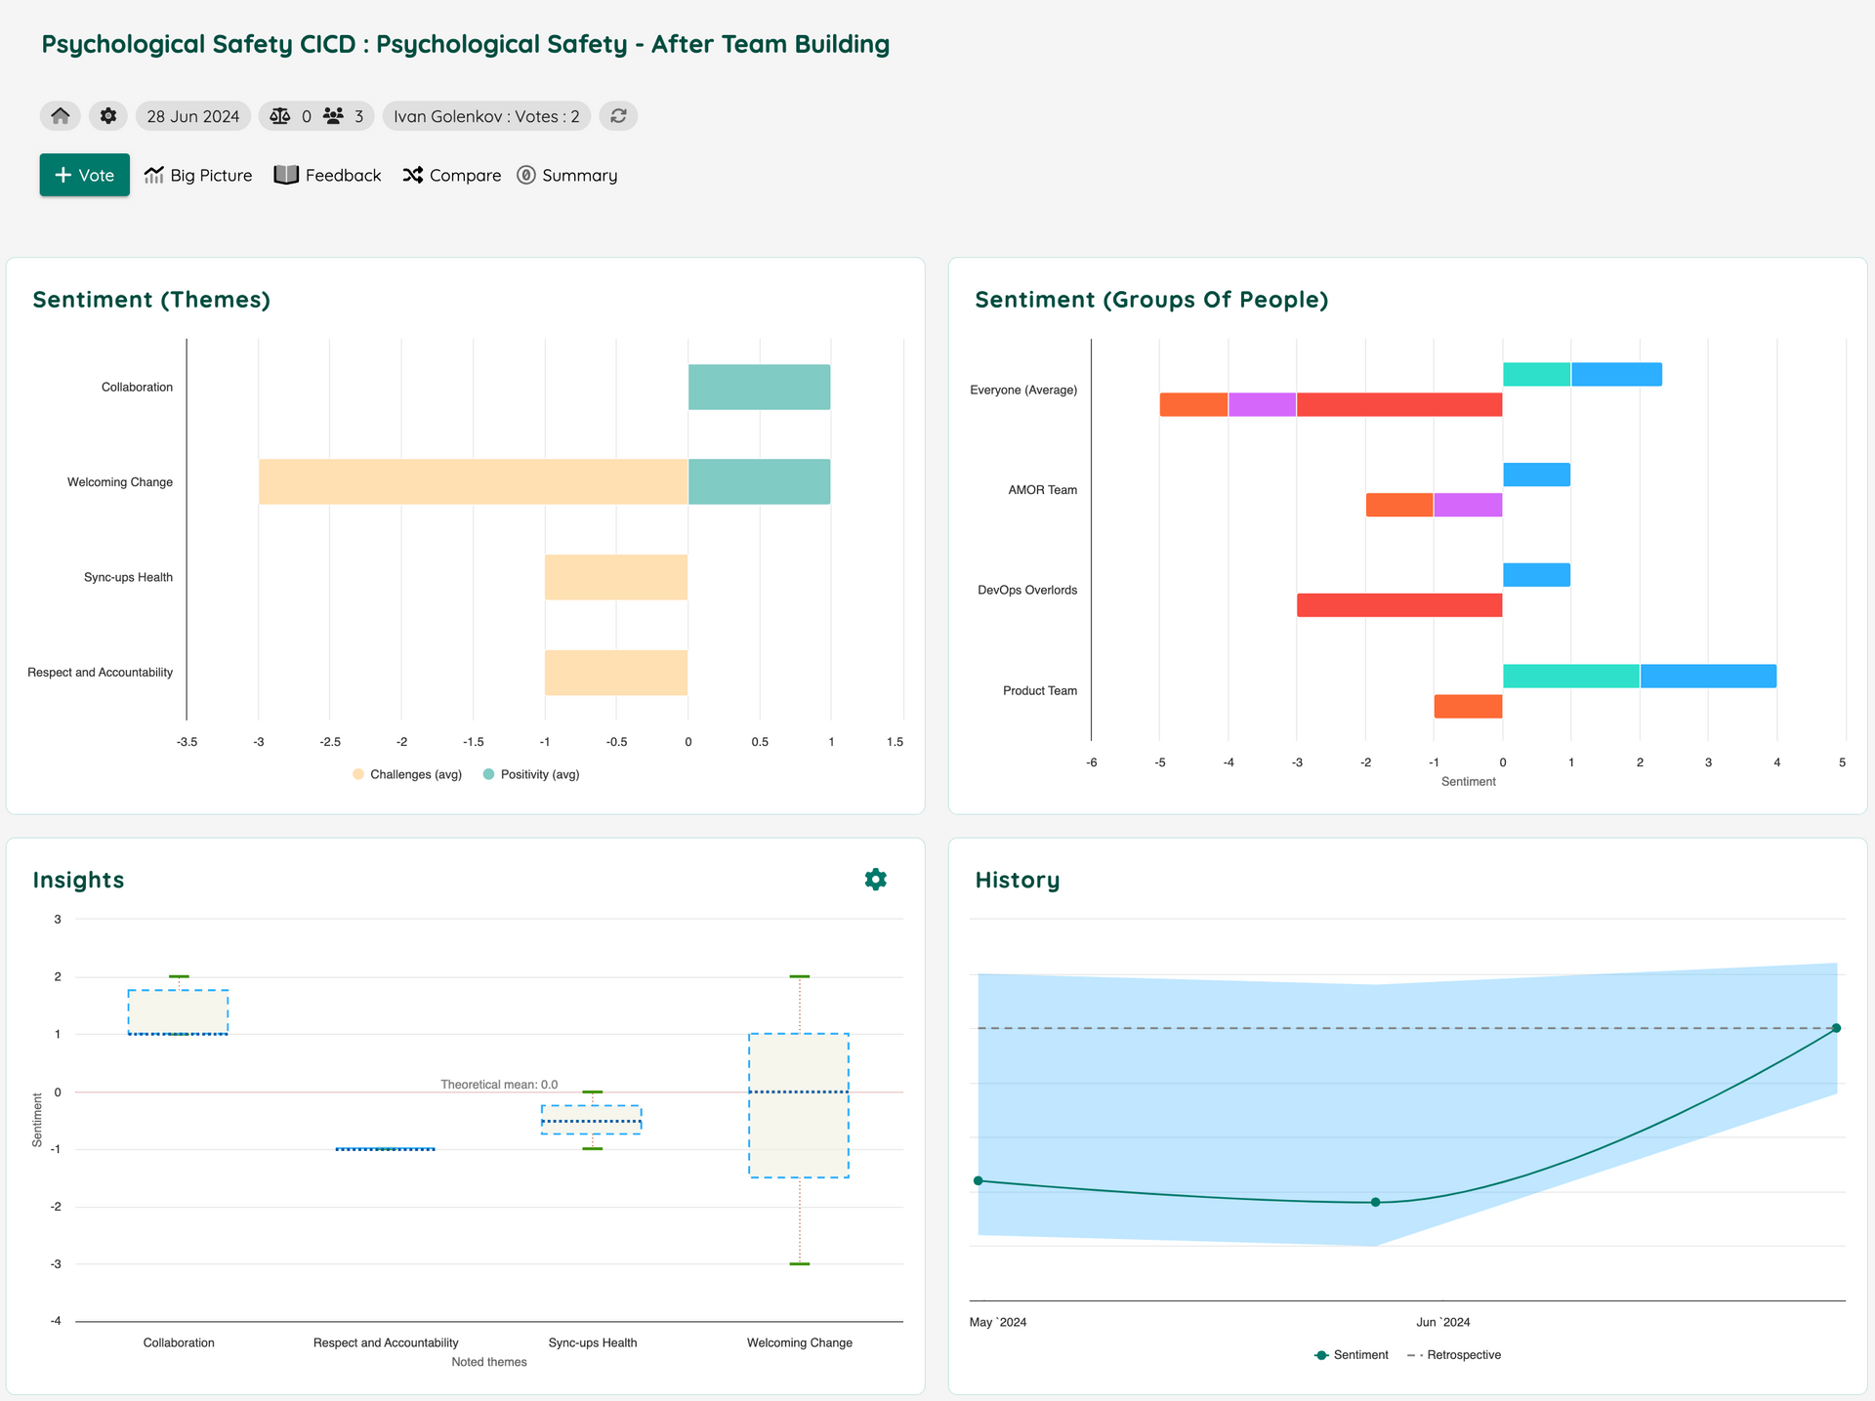
Task: Click 'Jun `2024' axis label
Action: (x=1443, y=1322)
